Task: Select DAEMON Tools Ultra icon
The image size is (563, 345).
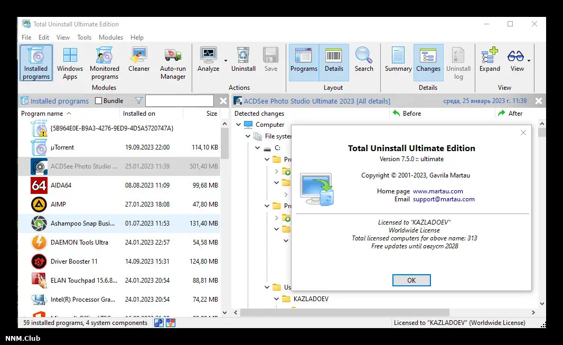Action: (x=39, y=243)
